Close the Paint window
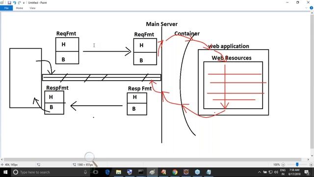 coord(308,2)
